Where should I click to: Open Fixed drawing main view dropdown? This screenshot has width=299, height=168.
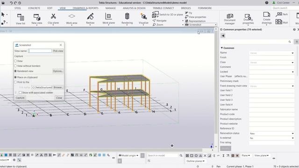coord(292,86)
